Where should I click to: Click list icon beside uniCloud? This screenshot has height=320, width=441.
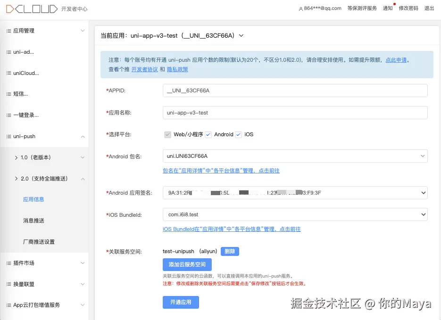point(8,73)
